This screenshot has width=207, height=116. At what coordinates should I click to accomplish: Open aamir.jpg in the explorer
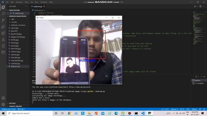15,28
